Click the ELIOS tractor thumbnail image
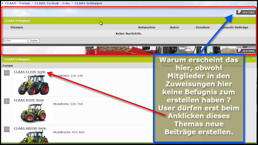Image resolution: width=258 pixels, height=145 pixels. (34, 84)
